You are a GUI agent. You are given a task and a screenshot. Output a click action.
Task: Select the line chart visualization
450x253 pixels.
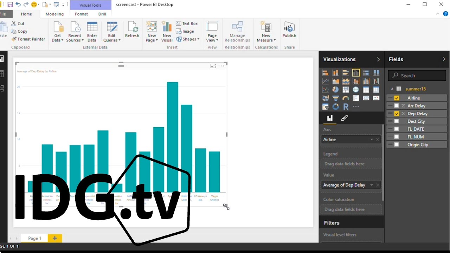[326, 81]
